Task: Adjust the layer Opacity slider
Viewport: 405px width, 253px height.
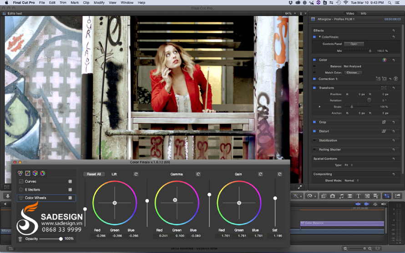Action: click(x=50, y=239)
